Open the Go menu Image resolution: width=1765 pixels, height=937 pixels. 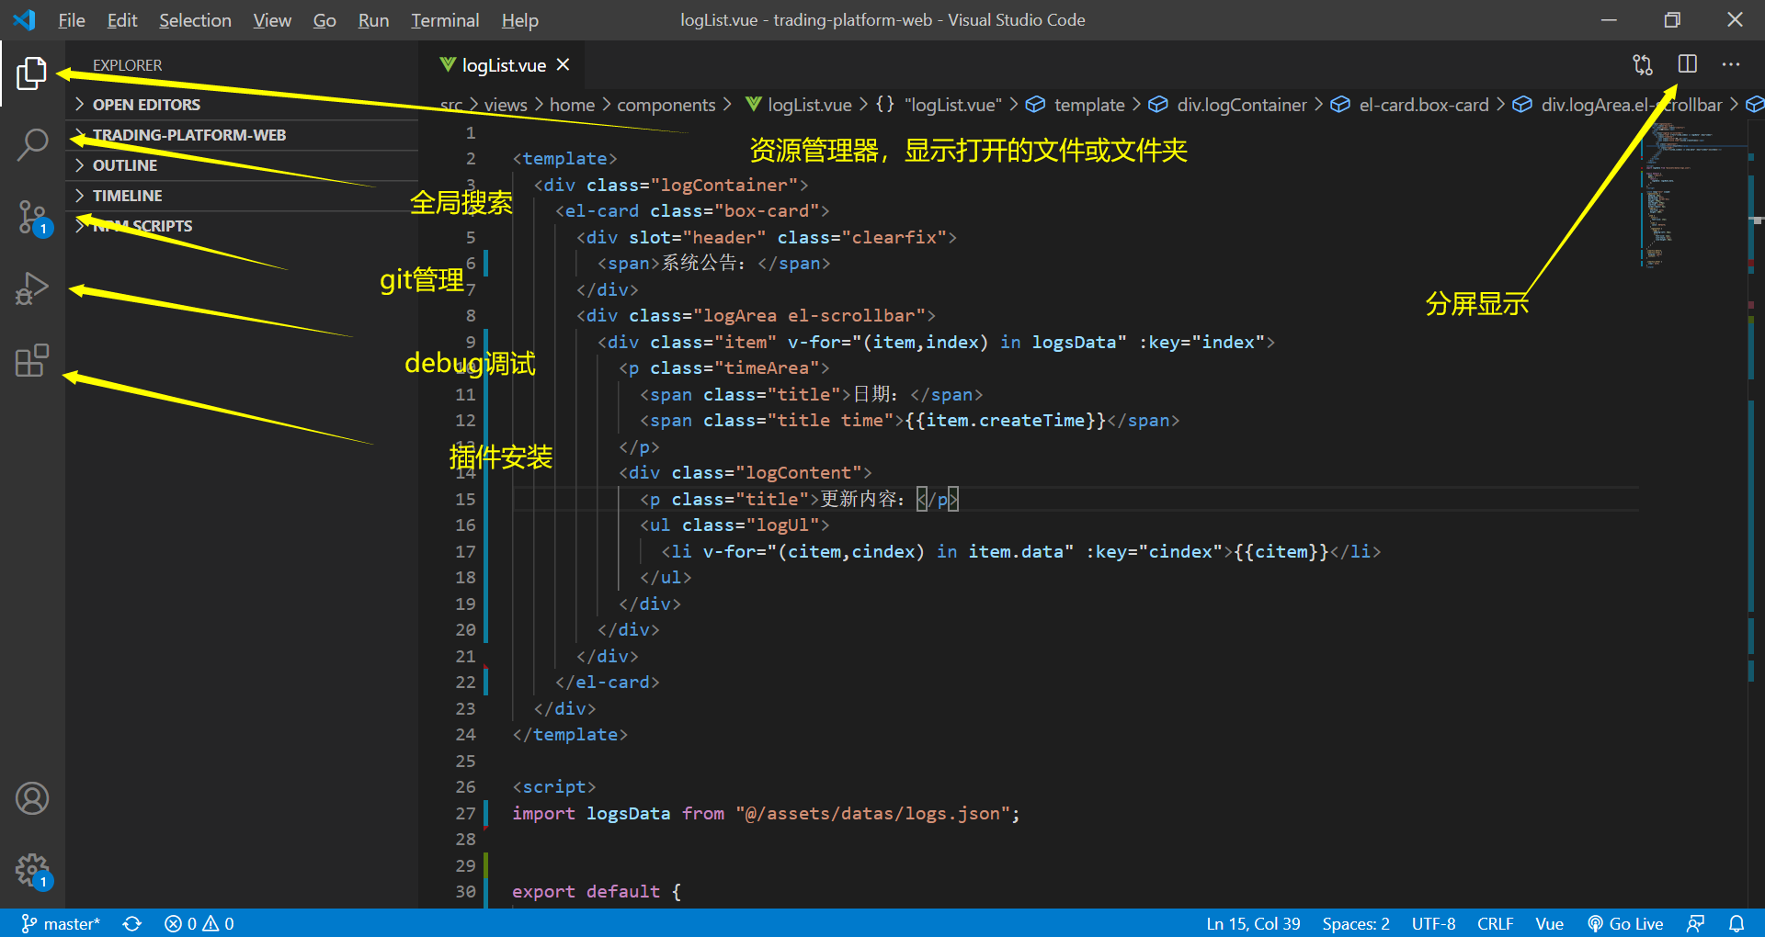pyautogui.click(x=325, y=20)
